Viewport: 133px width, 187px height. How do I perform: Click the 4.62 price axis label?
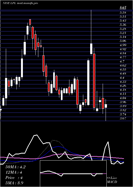pos(123,65)
